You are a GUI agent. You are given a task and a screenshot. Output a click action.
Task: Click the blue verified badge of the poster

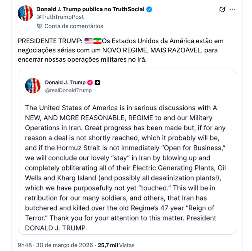149,9
